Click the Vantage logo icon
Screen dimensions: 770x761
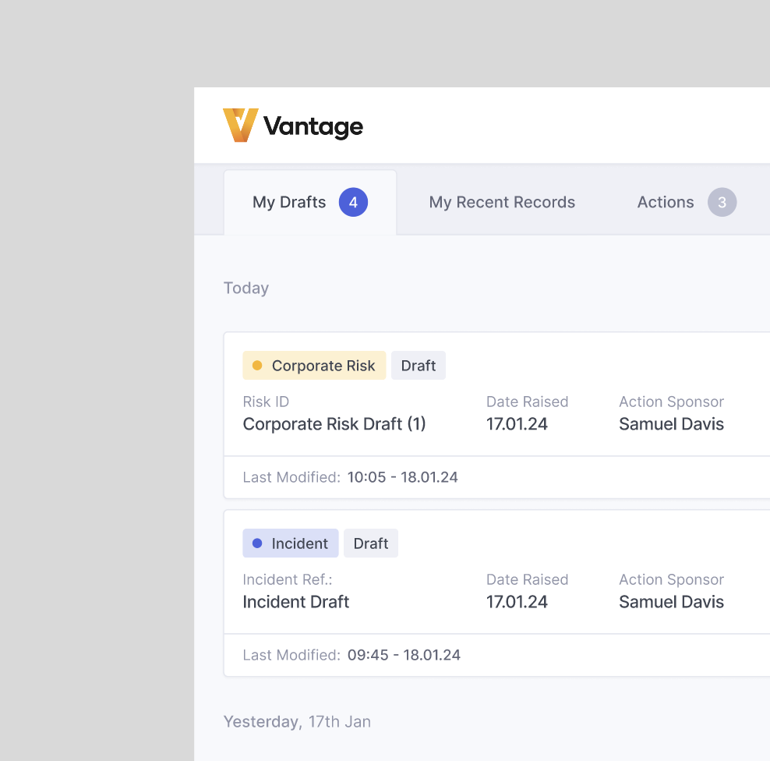[240, 126]
